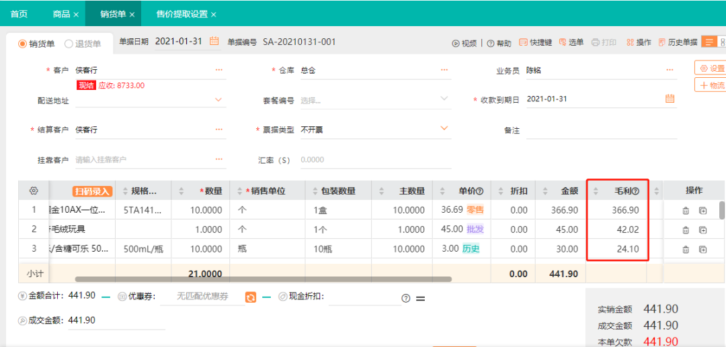Open the shortcut keys icon
This screenshot has width=726, height=347.
[x=523, y=42]
